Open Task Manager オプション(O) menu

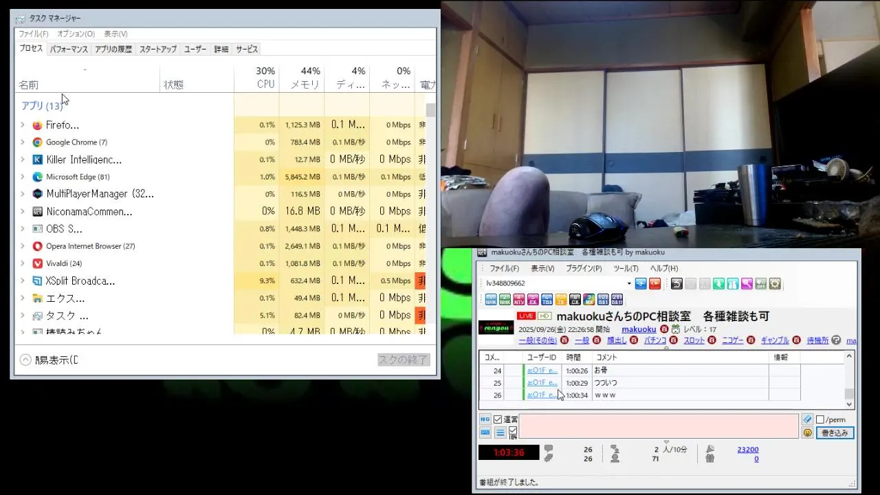click(x=76, y=34)
